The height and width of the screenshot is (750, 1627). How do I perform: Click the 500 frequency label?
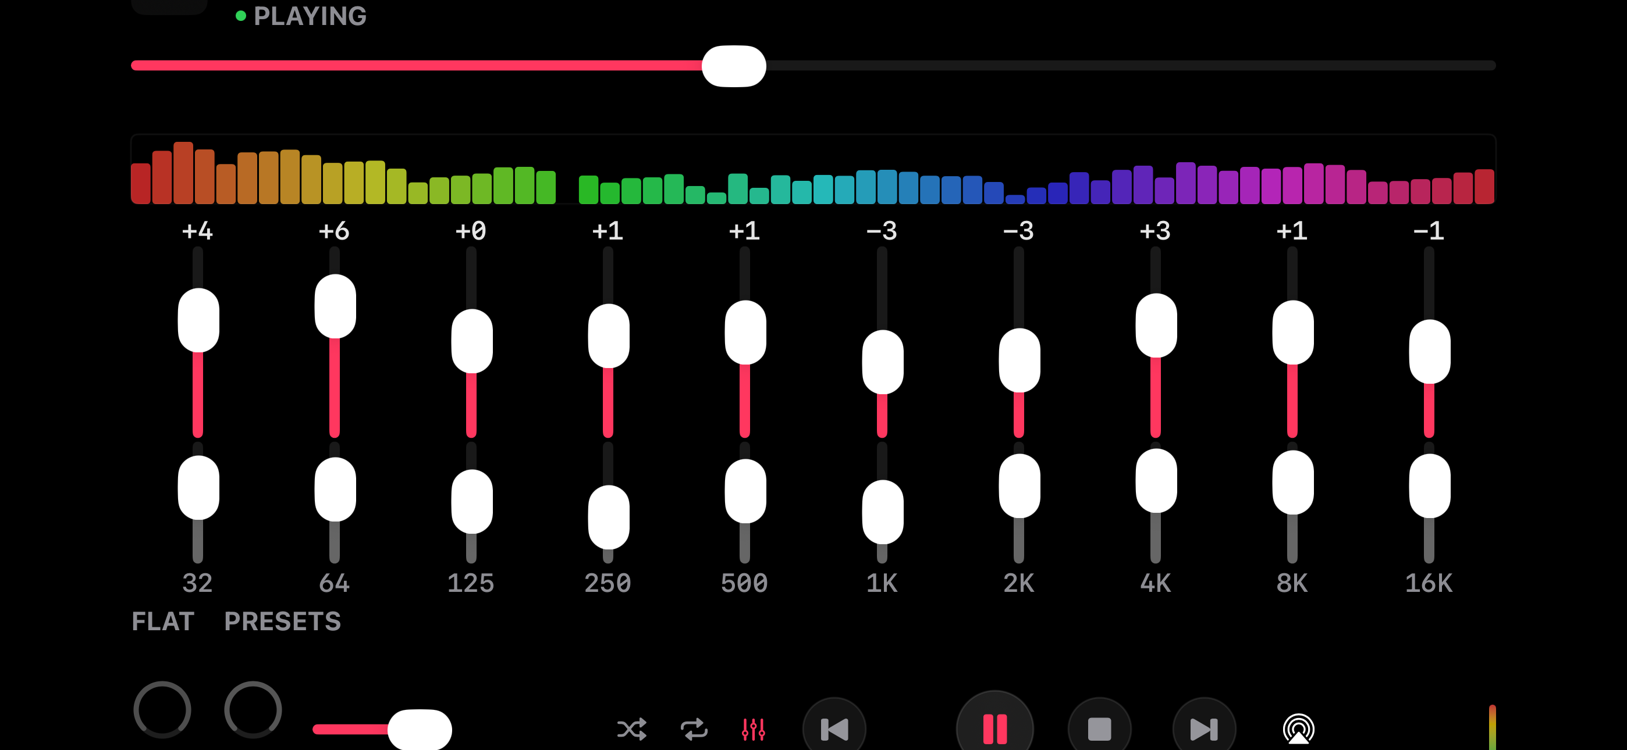pyautogui.click(x=745, y=583)
